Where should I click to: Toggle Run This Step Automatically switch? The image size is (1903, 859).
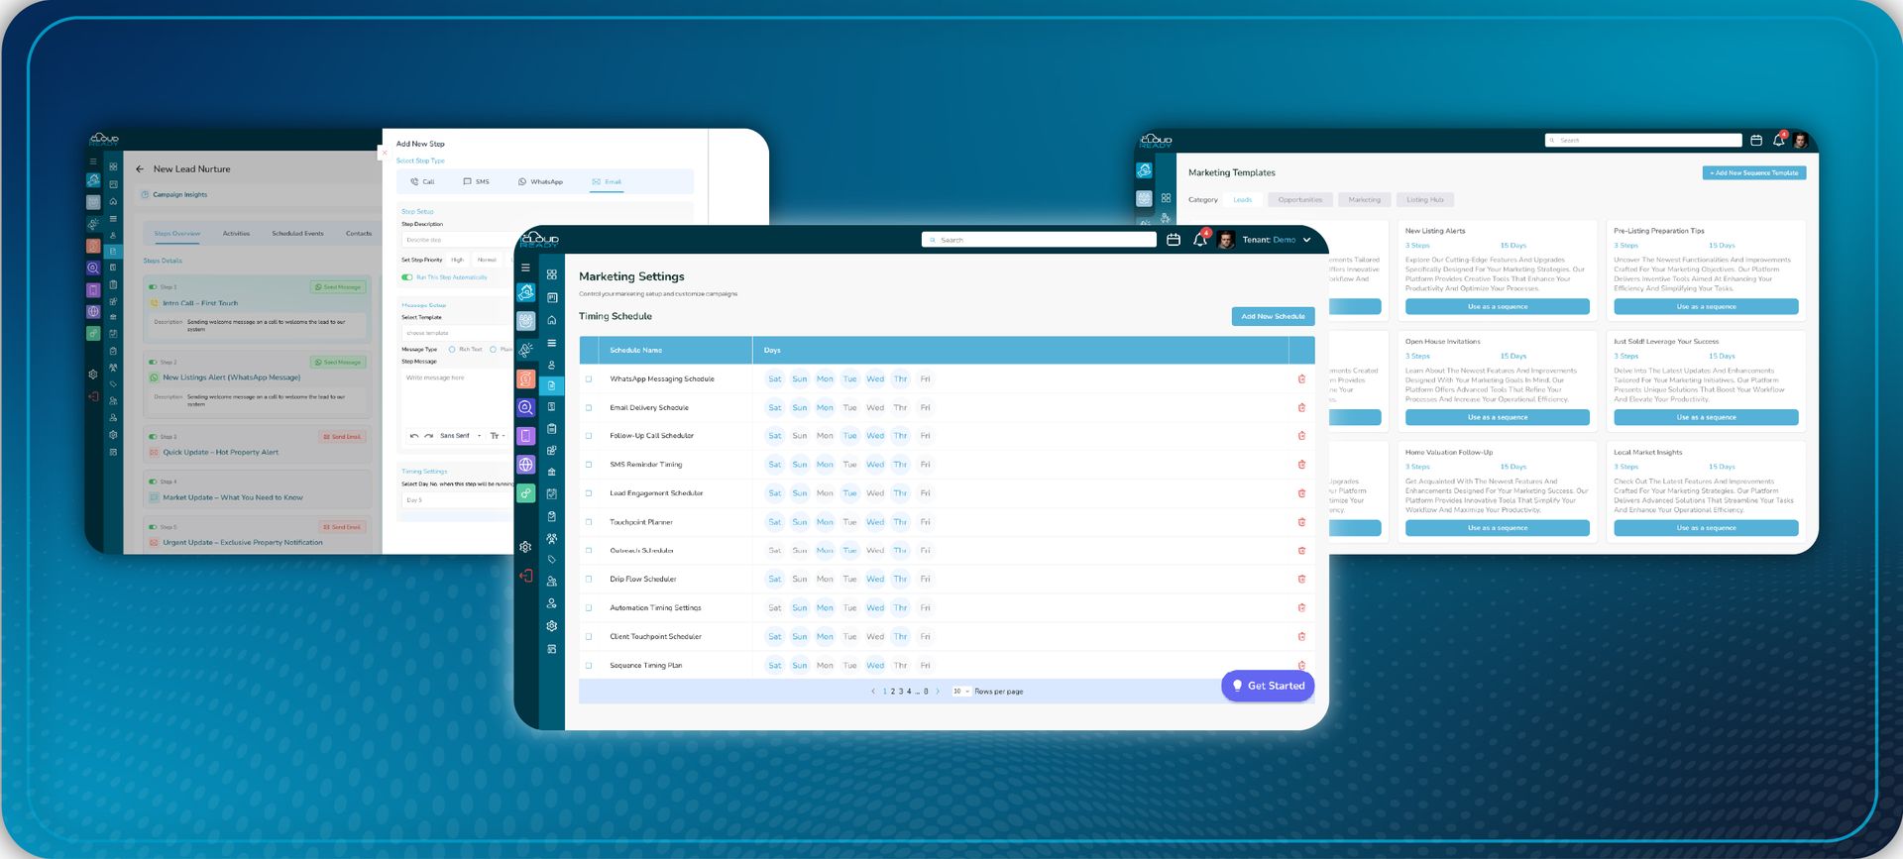[407, 277]
